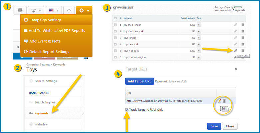Click the link icon for 'toys new york'
Viewport: 260px width, 133px height.
click(236, 44)
